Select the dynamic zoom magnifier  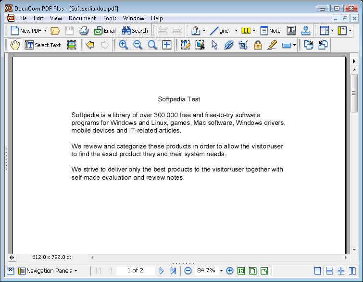(152, 45)
